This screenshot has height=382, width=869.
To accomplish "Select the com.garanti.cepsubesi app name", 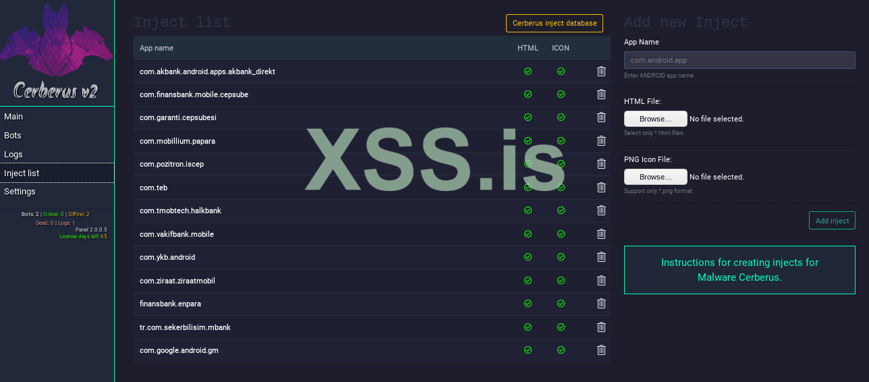I will click(178, 117).
